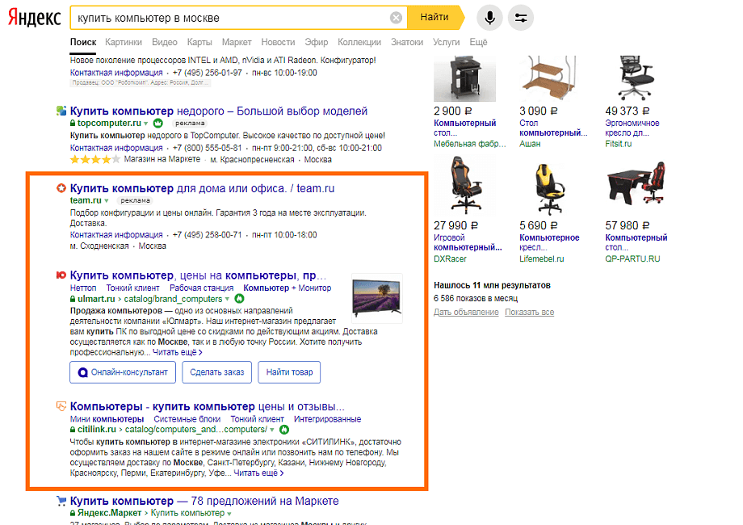Click the Показать все link
The width and height of the screenshot is (743, 525).
coord(529,313)
